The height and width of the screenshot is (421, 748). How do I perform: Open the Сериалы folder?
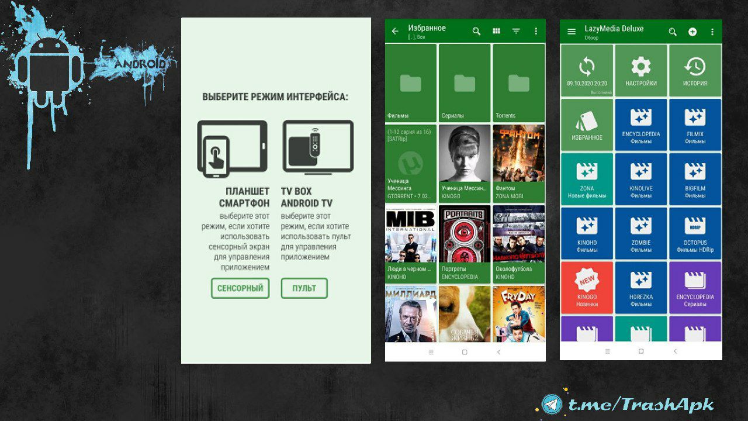(x=465, y=83)
